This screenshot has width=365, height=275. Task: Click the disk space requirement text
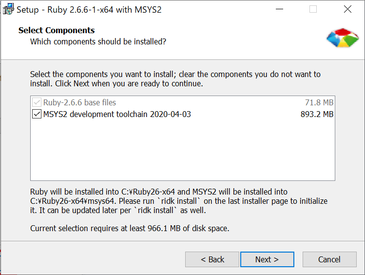tap(130, 228)
